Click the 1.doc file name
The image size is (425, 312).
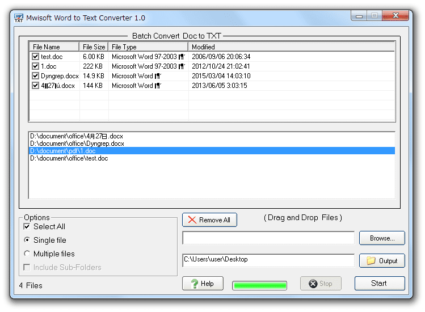tap(49, 66)
